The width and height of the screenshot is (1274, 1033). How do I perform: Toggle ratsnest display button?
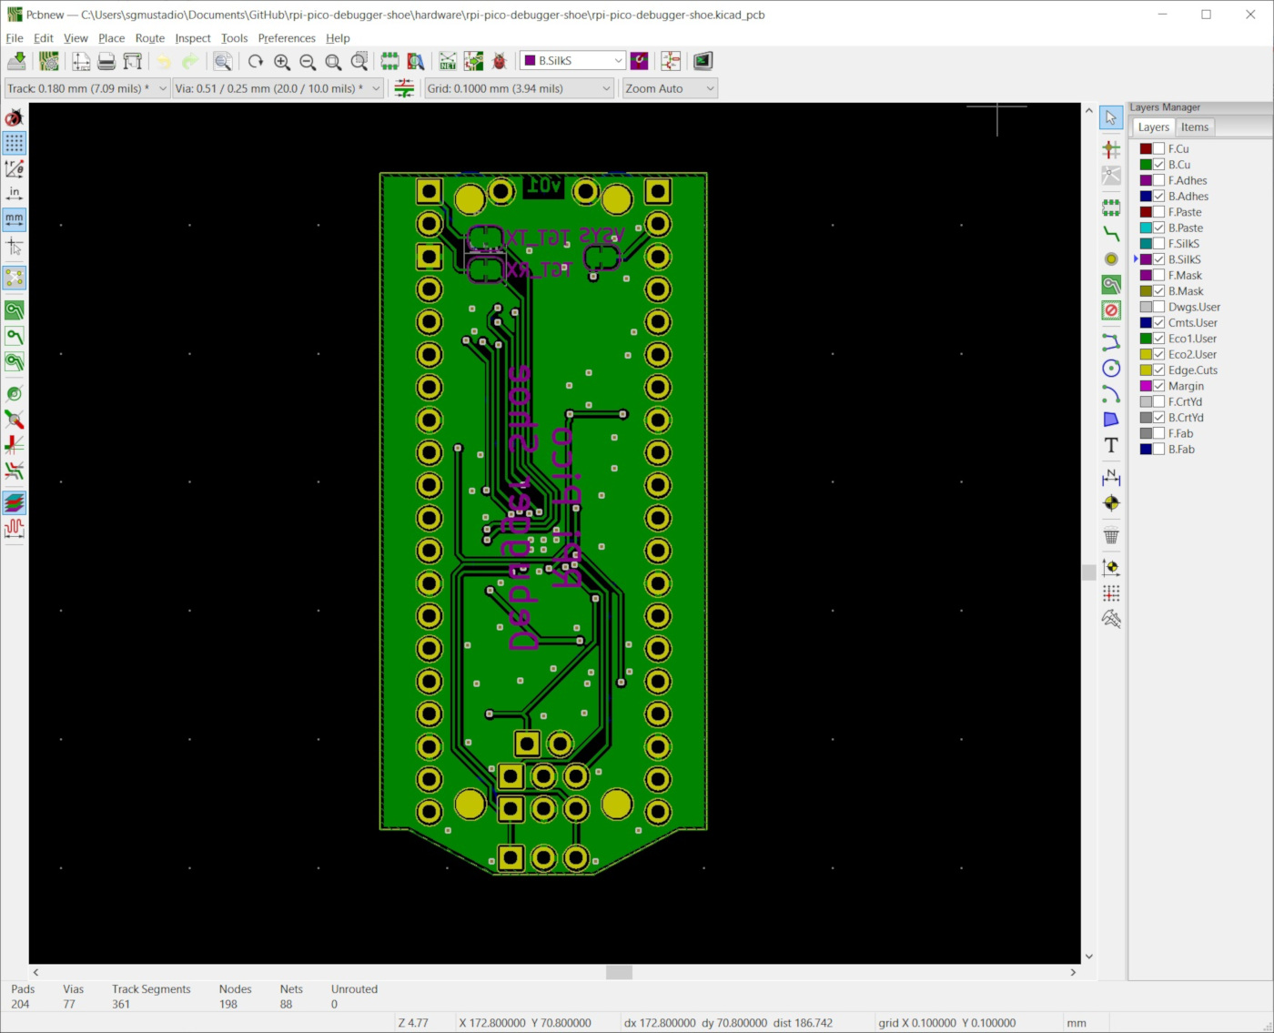(15, 278)
